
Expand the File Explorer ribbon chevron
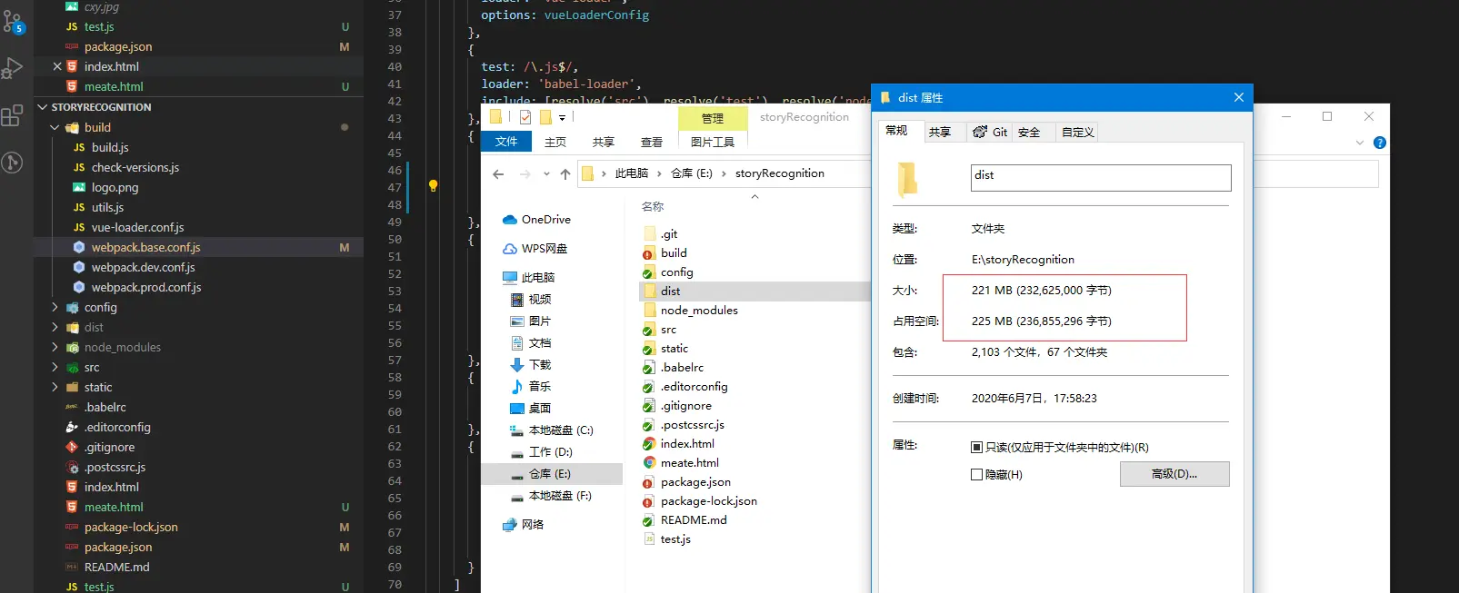pos(1360,143)
